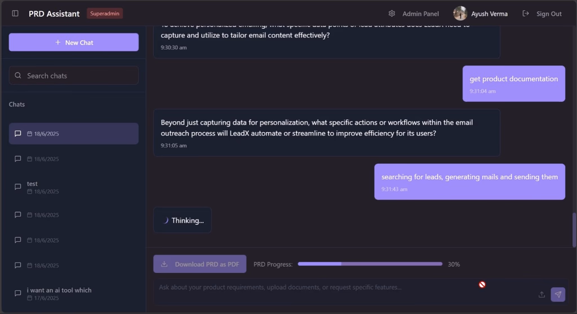Click the upload document icon

[x=542, y=294]
